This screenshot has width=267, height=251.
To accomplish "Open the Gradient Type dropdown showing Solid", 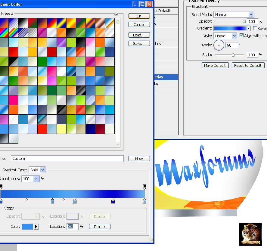I will pos(42,170).
